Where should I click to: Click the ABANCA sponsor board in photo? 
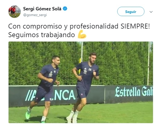pos(50,95)
